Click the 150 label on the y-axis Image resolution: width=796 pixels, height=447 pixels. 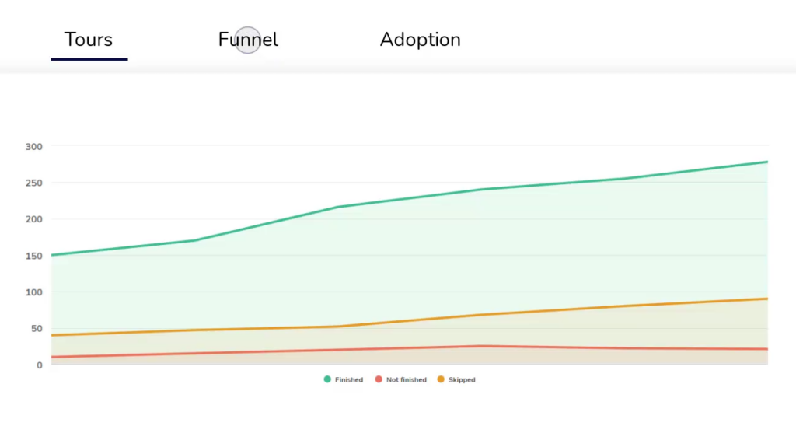[34, 256]
